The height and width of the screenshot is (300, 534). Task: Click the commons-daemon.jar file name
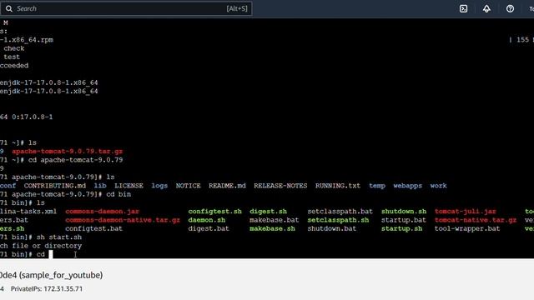tap(102, 212)
